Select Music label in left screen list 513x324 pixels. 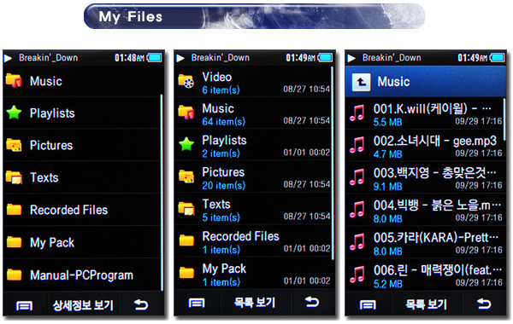pos(46,81)
